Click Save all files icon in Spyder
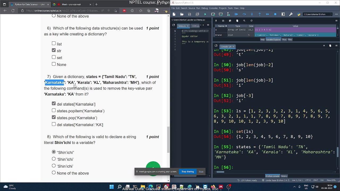The image size is (340, 191). pos(197,14)
